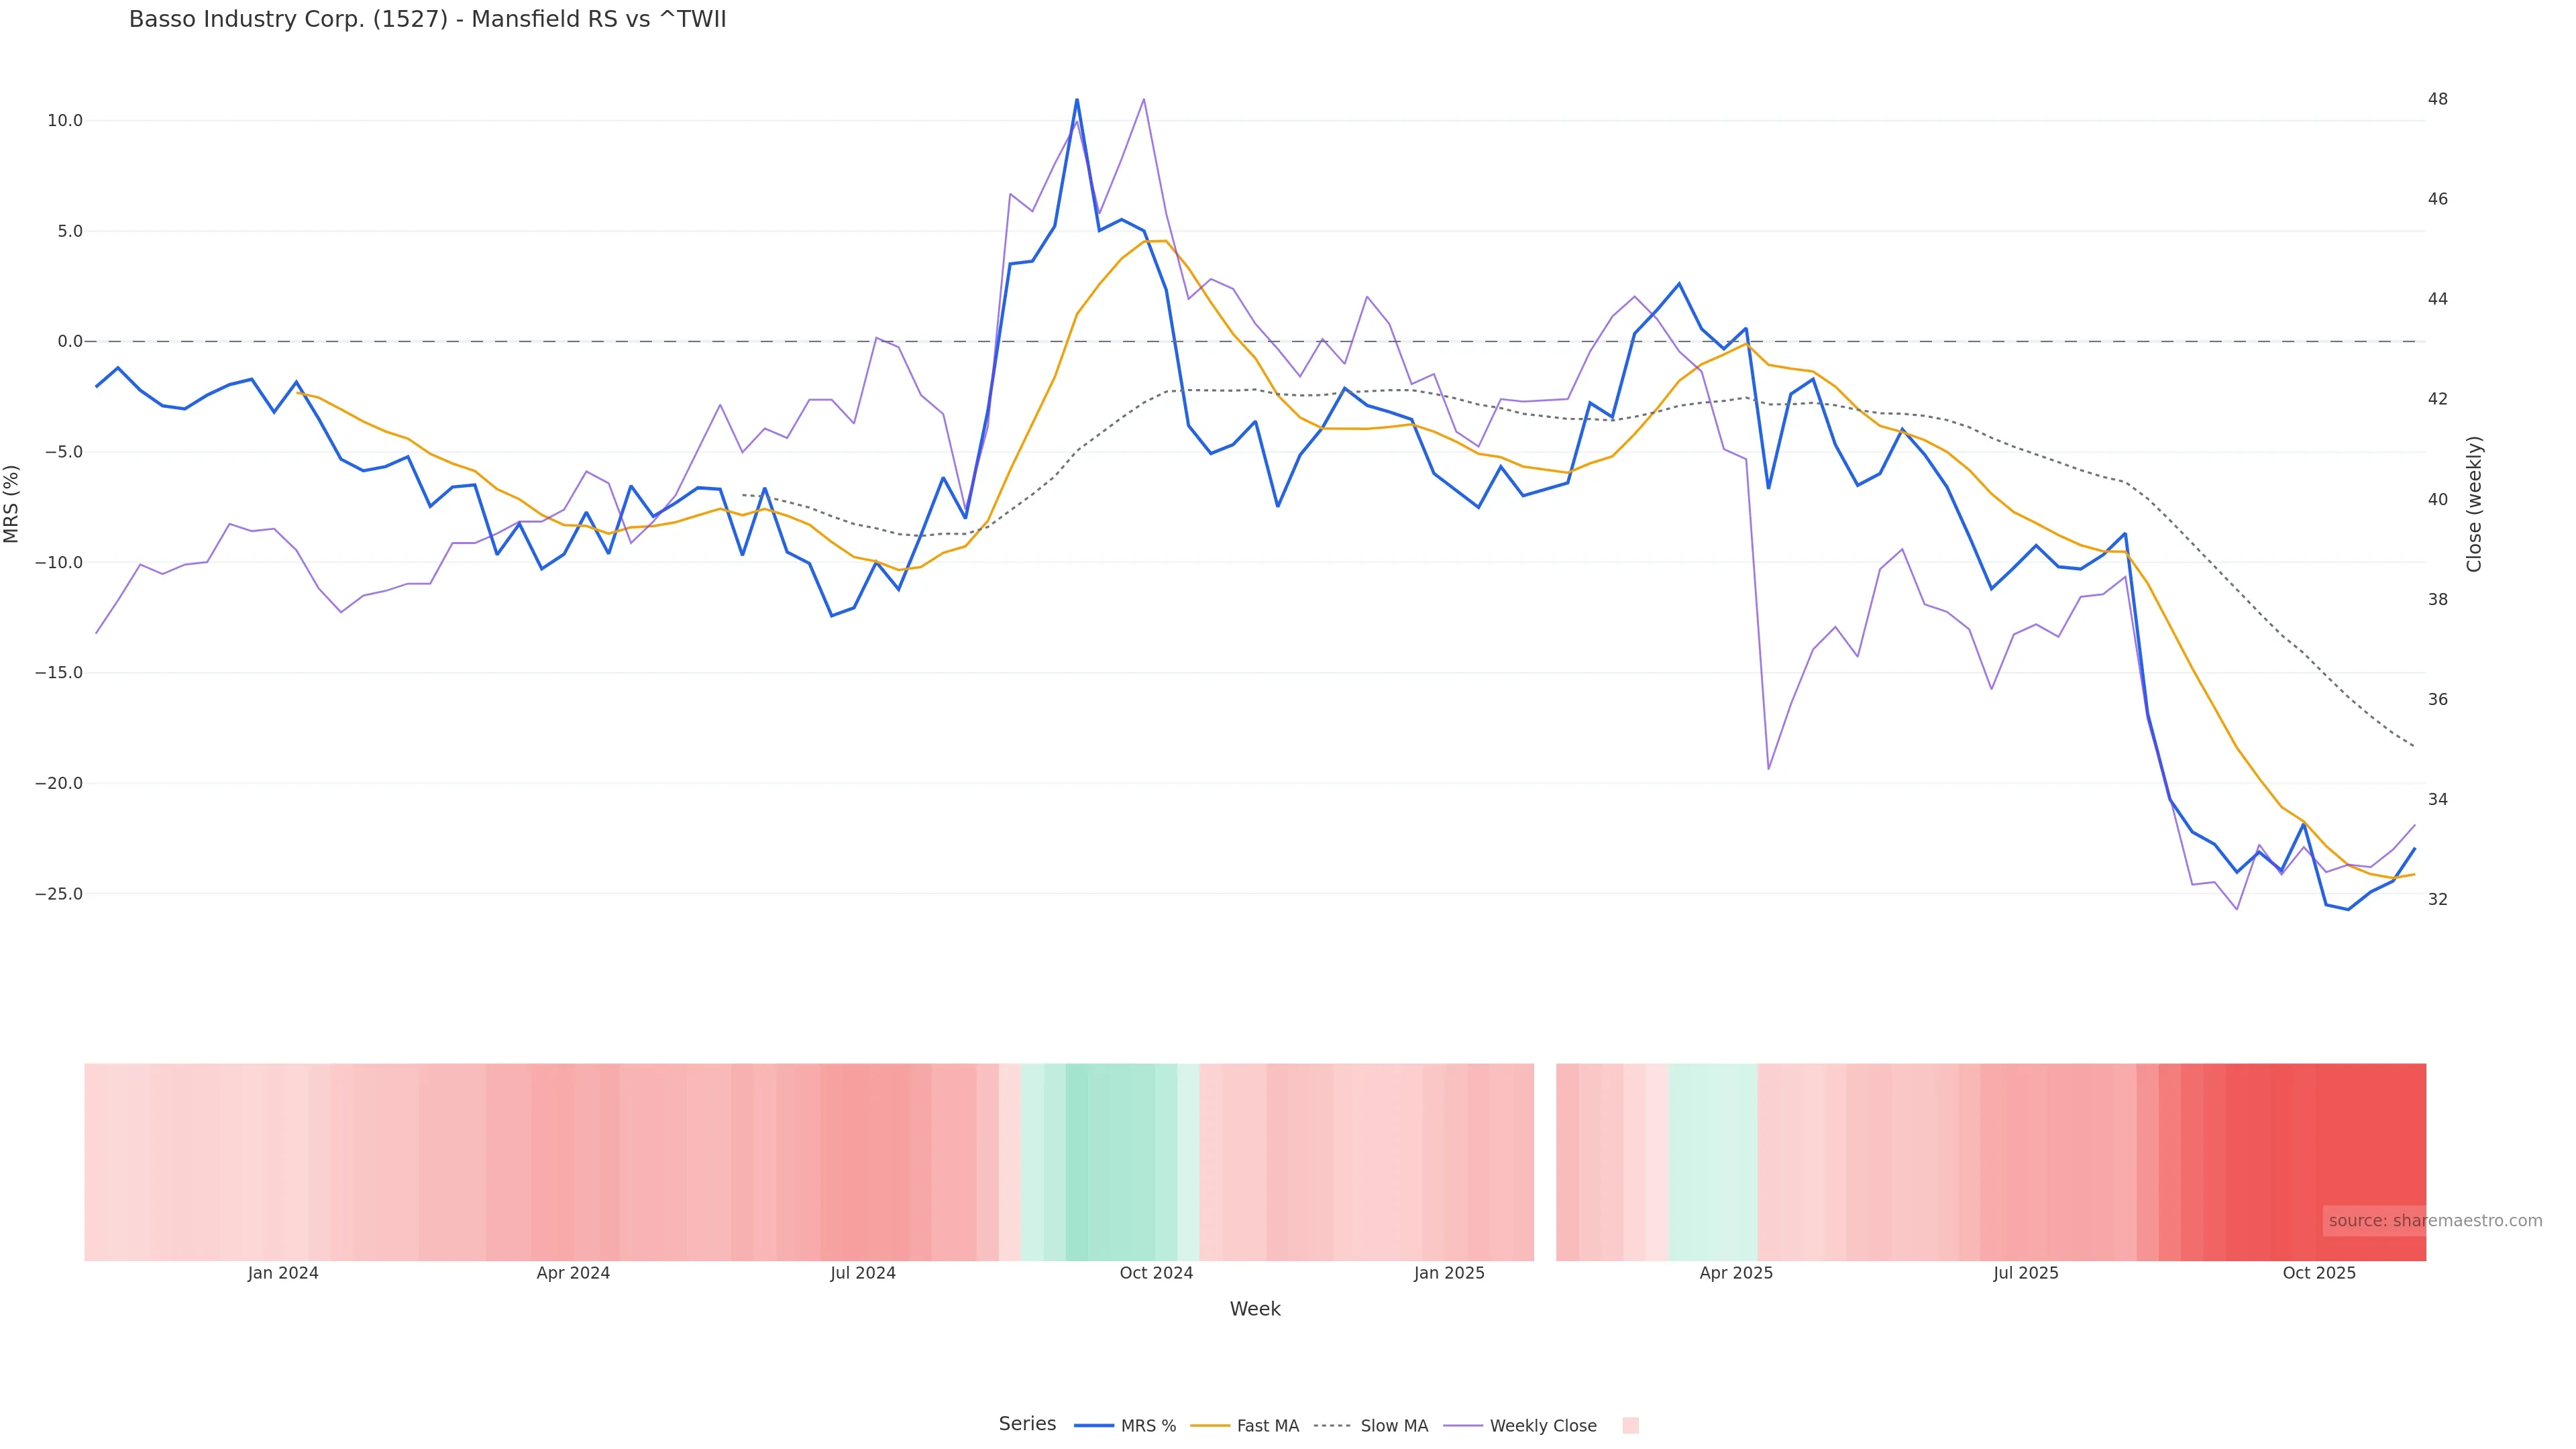Click the "Oct 2024" x-axis label
This screenshot has height=1449, width=2576.
point(1156,1273)
